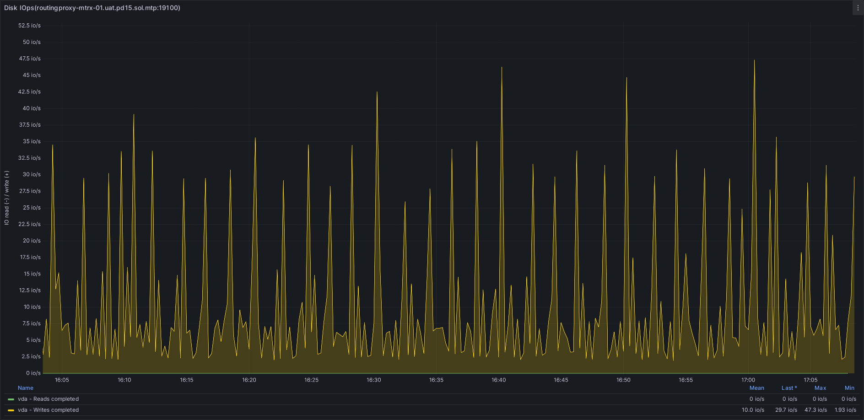Click the write spike peak near 16:50
The image size is (864, 420).
[626, 78]
